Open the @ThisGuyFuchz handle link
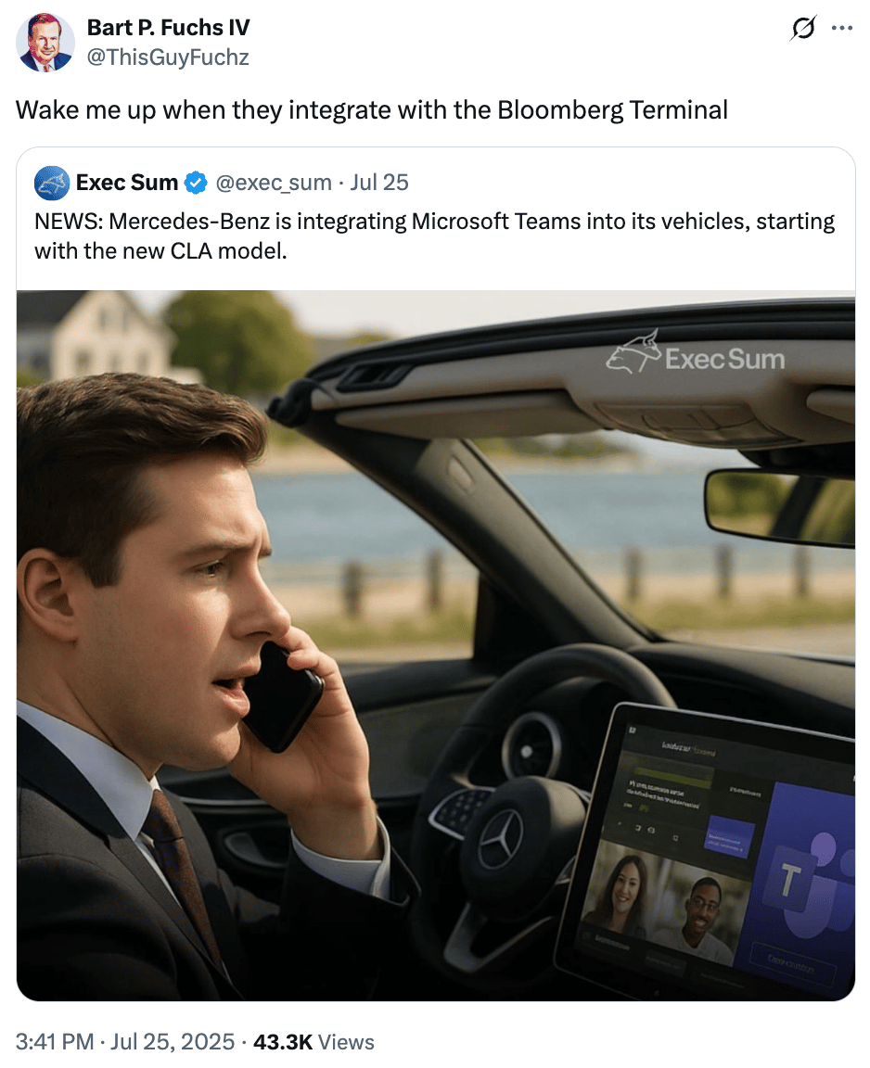The height and width of the screenshot is (1068, 870). (x=168, y=57)
